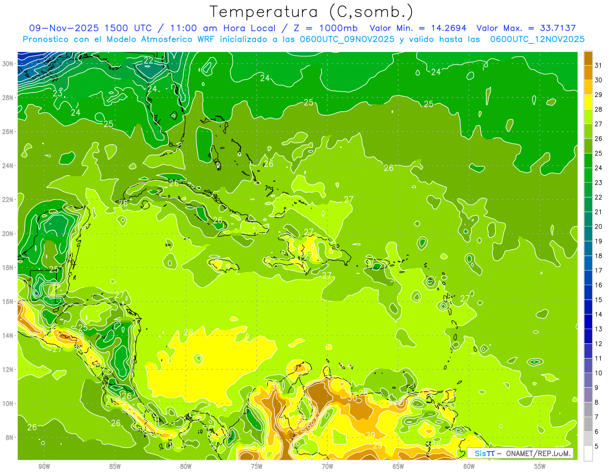
Task: Click the colorbar scale label 11
Action: (x=599, y=358)
